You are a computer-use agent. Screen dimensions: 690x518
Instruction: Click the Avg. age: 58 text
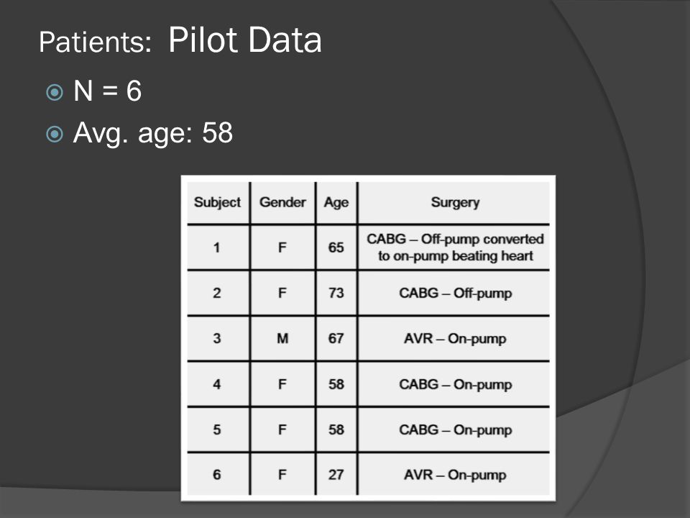152,134
